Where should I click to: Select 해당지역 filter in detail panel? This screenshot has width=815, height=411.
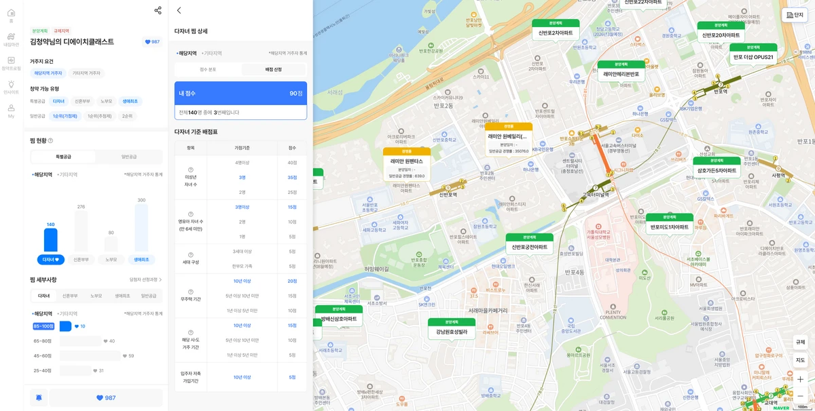[187, 54]
